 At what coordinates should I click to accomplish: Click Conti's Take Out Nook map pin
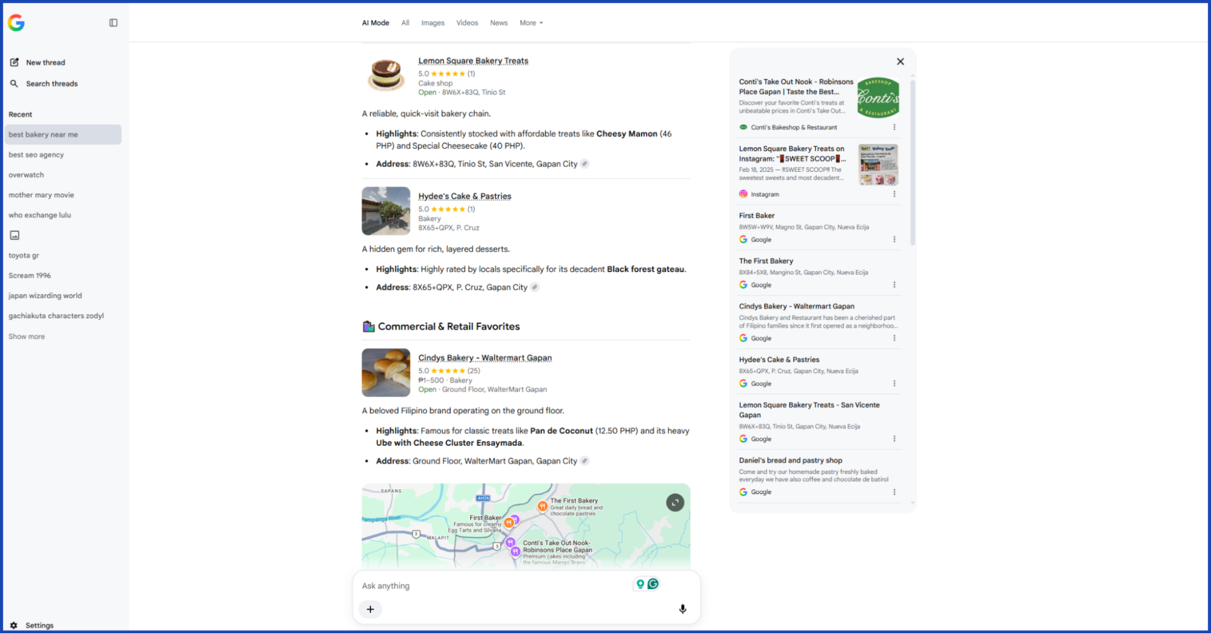[x=515, y=551]
